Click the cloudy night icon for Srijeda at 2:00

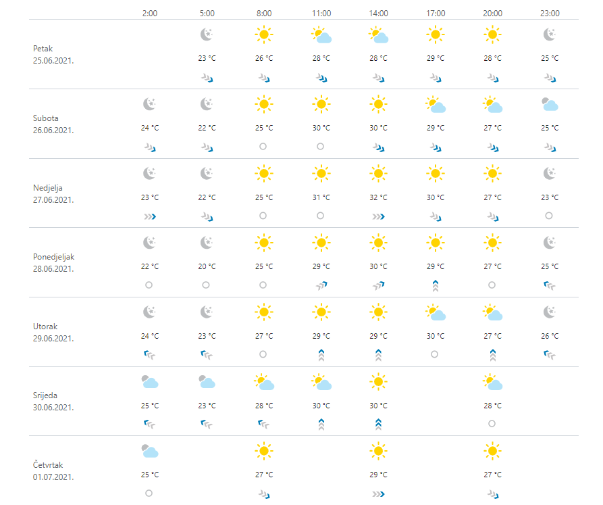click(x=150, y=382)
